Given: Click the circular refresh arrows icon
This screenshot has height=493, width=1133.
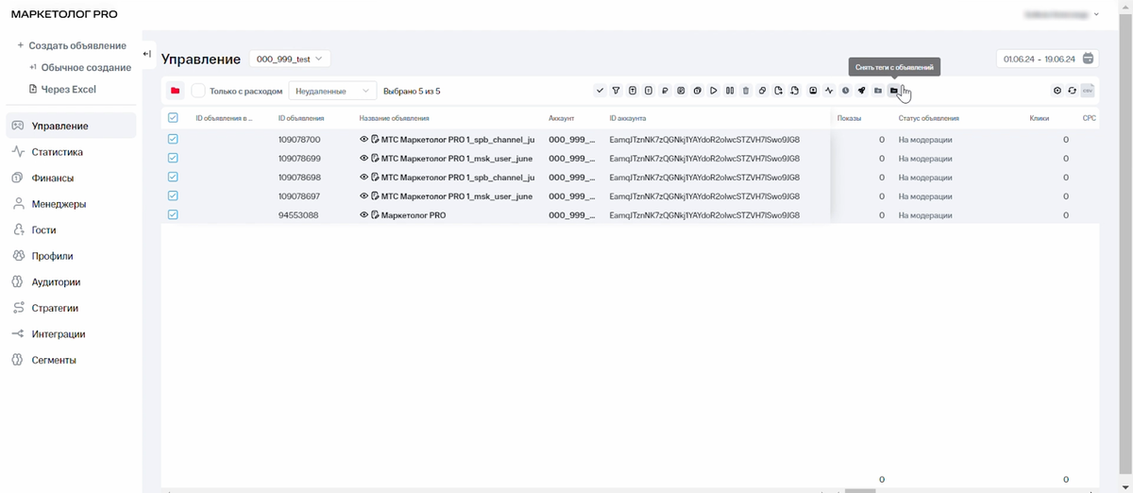Looking at the screenshot, I should coord(1073,91).
